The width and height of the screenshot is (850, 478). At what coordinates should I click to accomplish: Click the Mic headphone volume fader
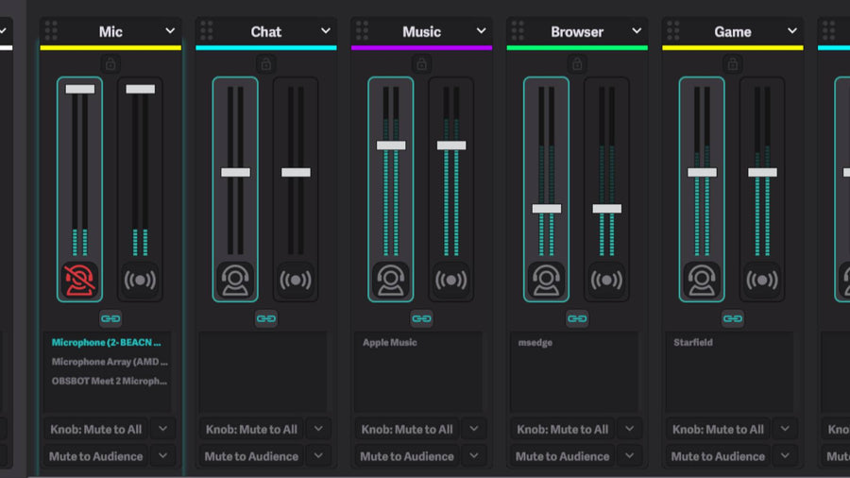tap(79, 89)
